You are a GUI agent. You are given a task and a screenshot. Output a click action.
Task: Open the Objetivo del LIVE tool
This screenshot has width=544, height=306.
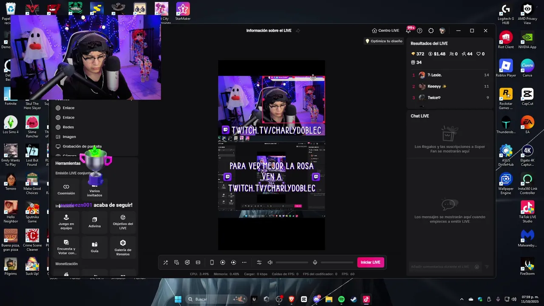[x=123, y=222]
